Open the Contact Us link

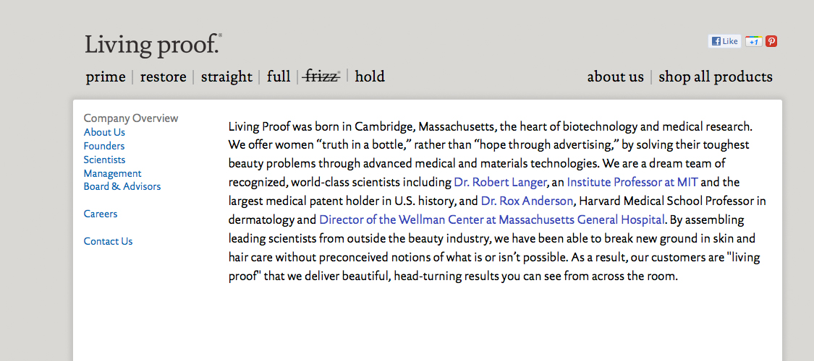point(108,241)
